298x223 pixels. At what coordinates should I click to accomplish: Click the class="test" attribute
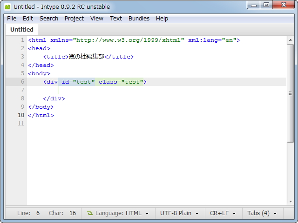[121, 82]
